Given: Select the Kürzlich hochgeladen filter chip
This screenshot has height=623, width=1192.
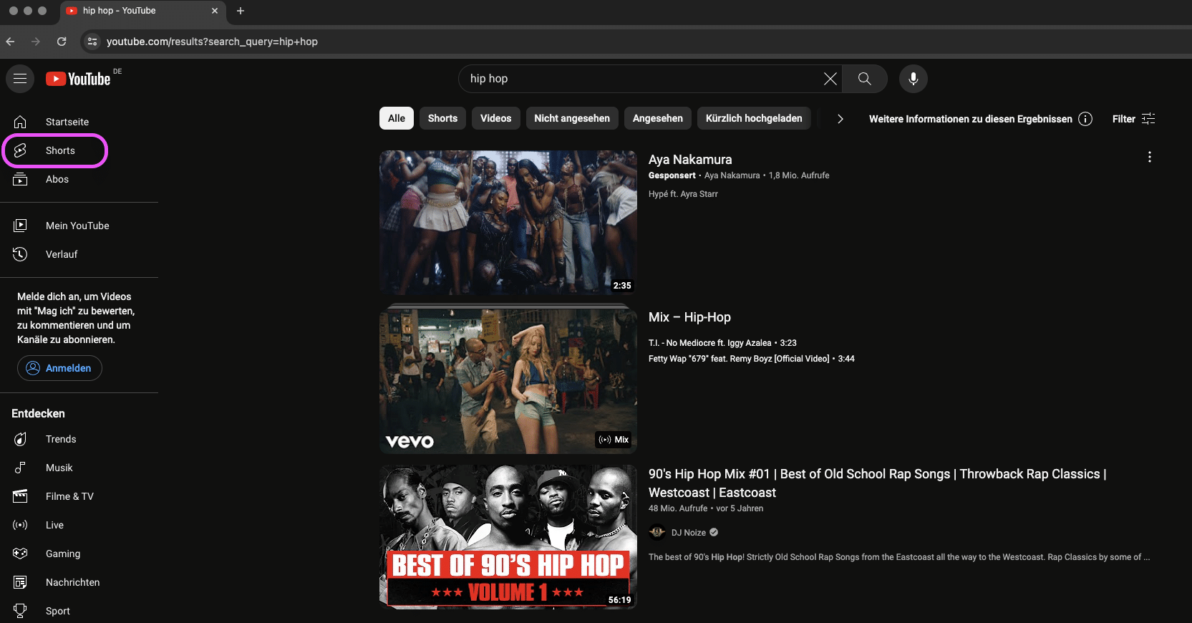Looking at the screenshot, I should point(754,118).
